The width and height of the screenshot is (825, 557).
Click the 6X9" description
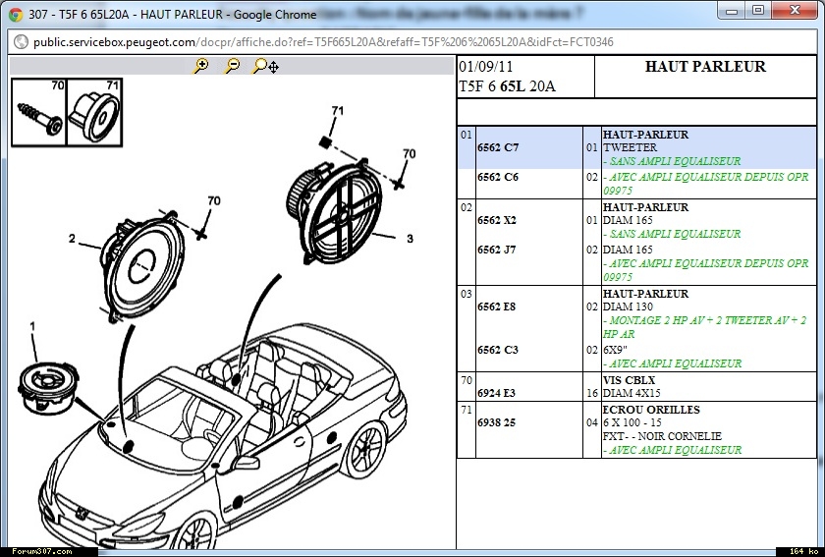615,350
